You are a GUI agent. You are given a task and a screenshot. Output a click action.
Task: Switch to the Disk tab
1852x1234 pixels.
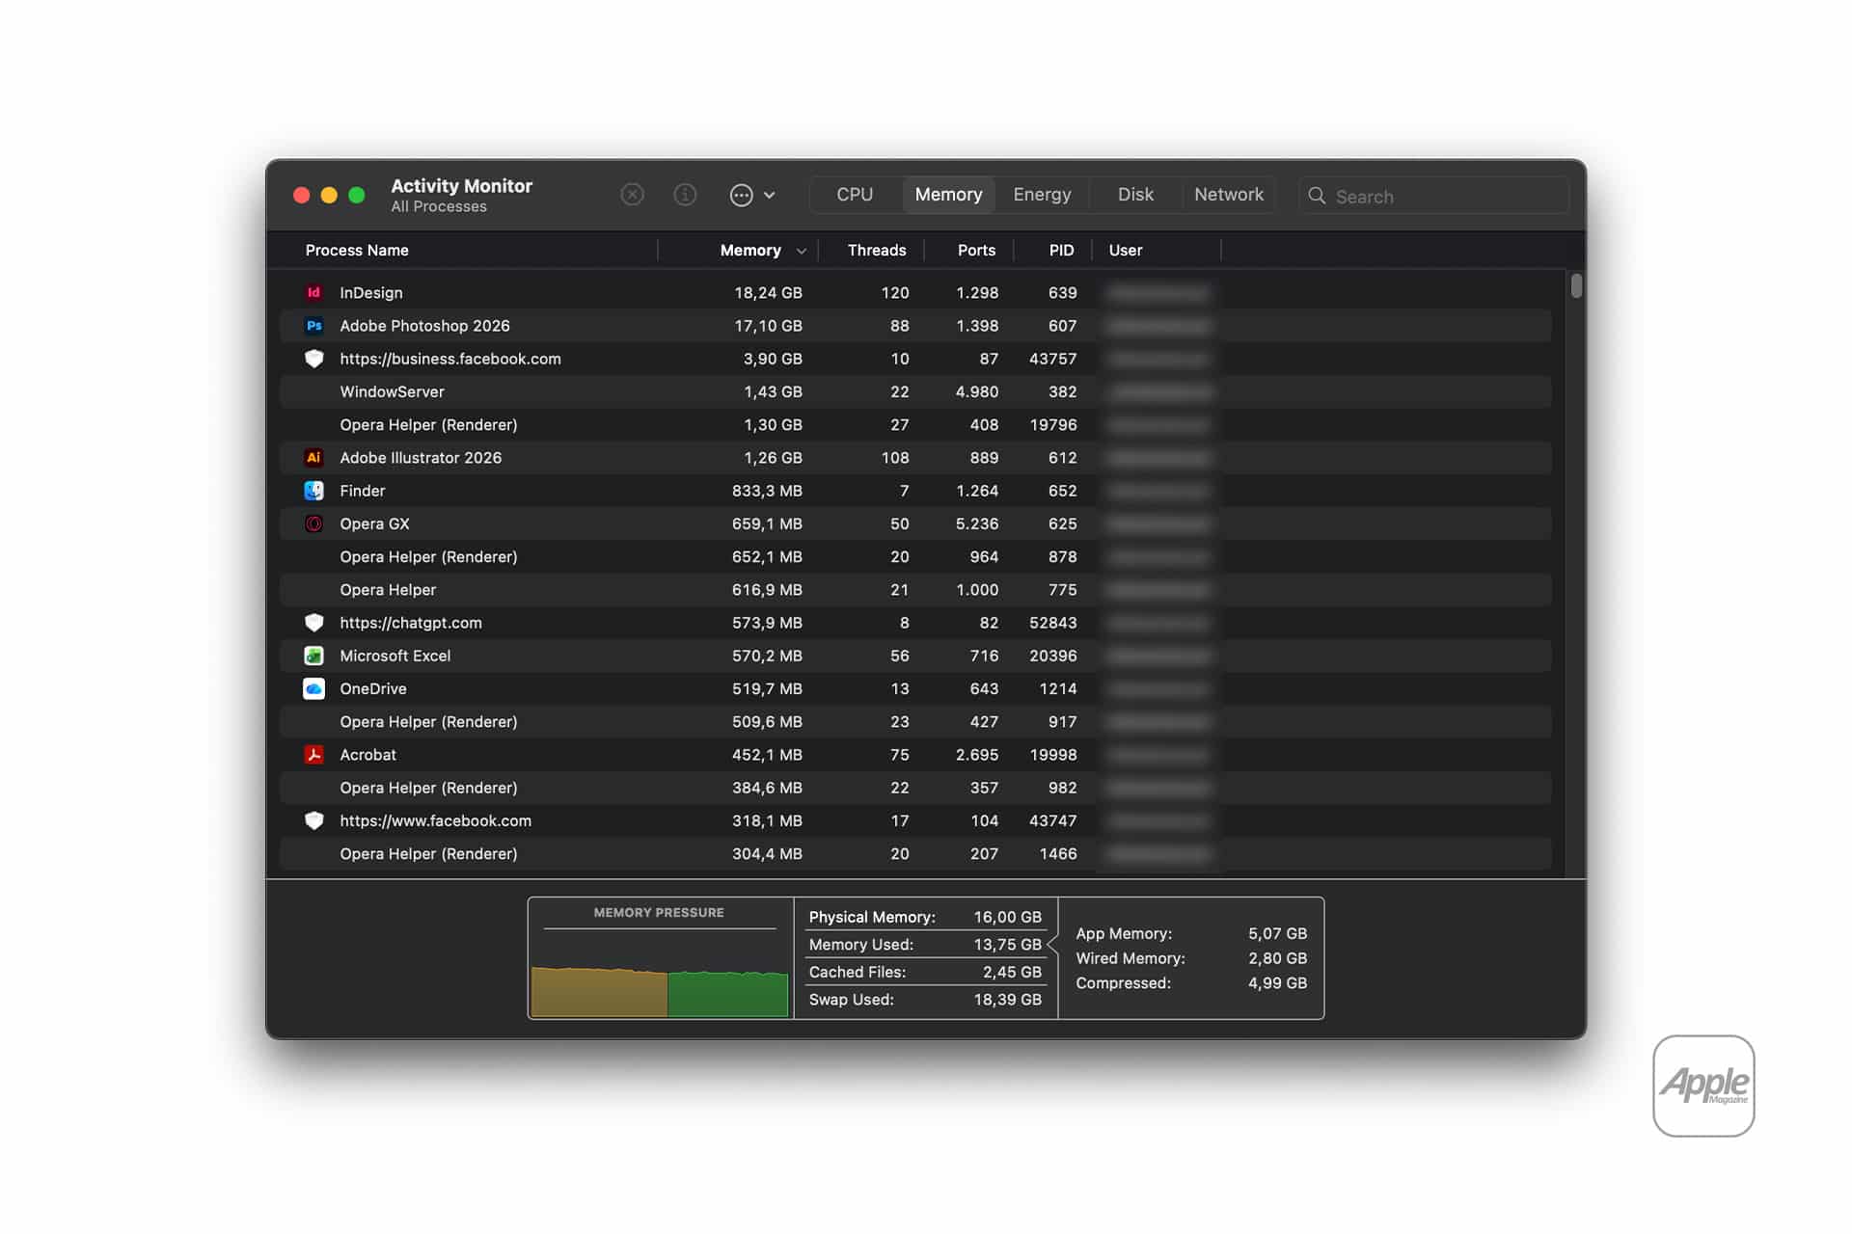[x=1135, y=195]
